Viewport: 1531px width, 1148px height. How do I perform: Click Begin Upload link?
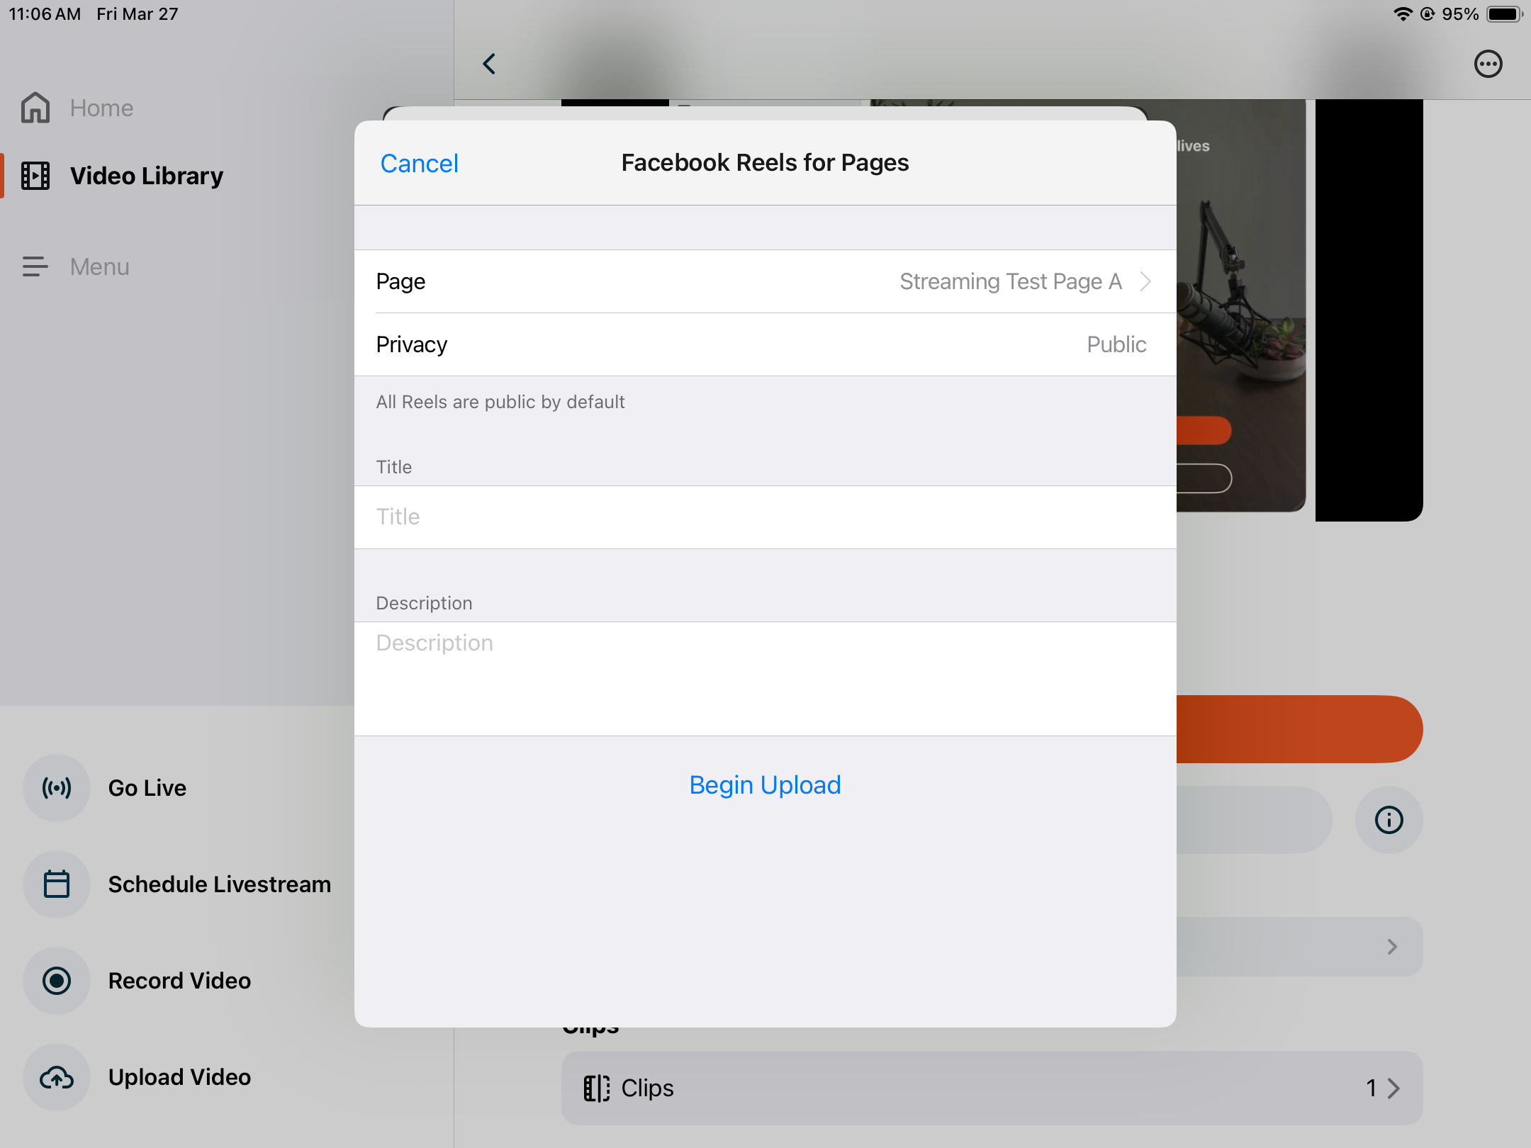click(765, 785)
